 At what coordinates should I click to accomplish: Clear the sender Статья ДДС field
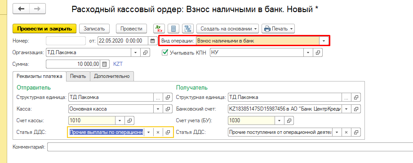click(x=158, y=132)
